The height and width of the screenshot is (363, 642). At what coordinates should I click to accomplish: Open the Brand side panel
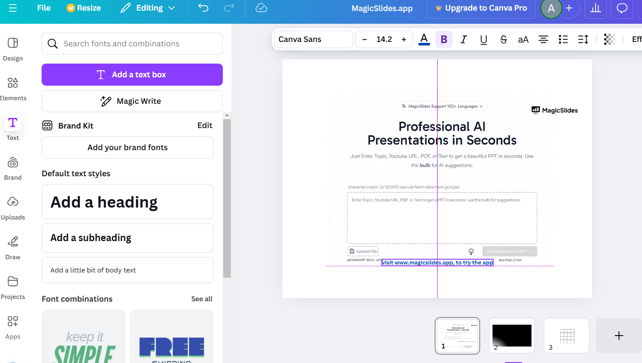pos(13,168)
